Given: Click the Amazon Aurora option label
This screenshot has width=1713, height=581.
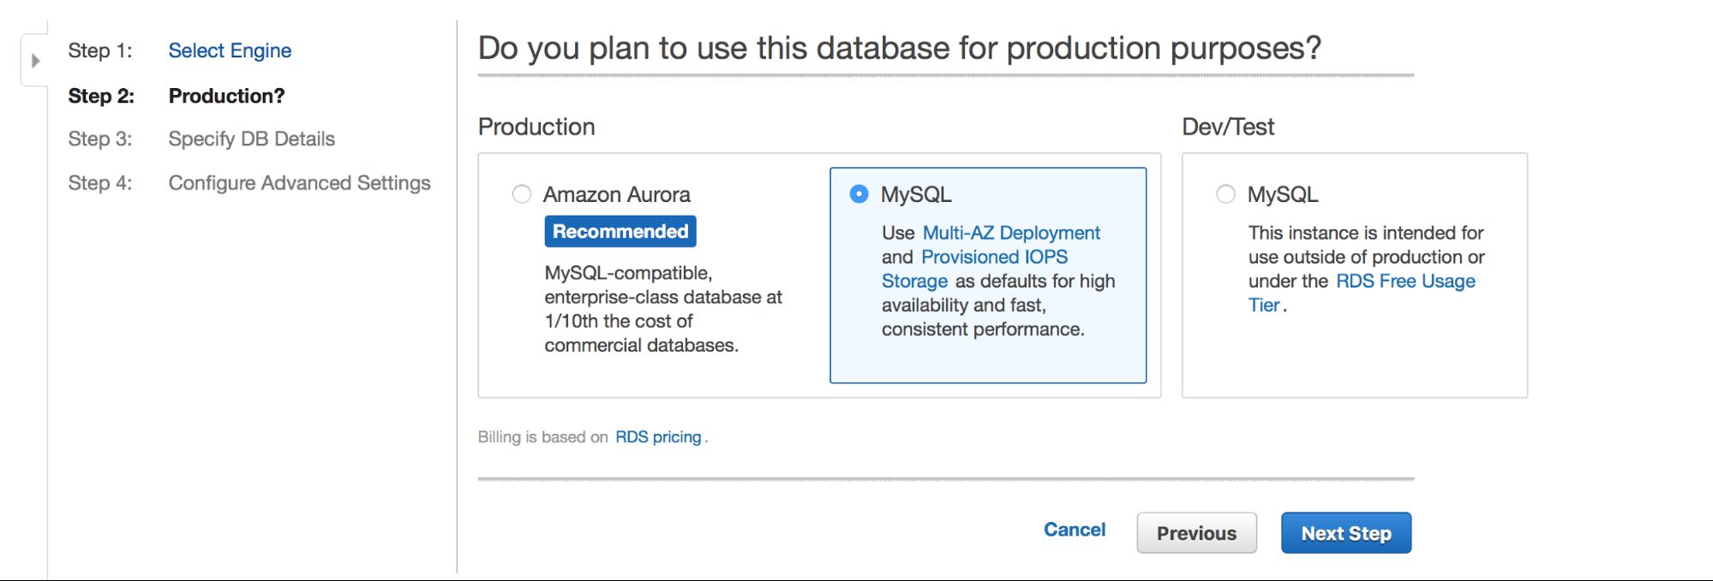Looking at the screenshot, I should click(x=616, y=194).
